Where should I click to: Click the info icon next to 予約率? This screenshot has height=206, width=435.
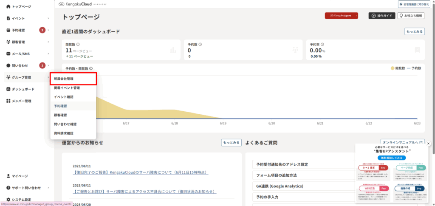click(x=323, y=44)
